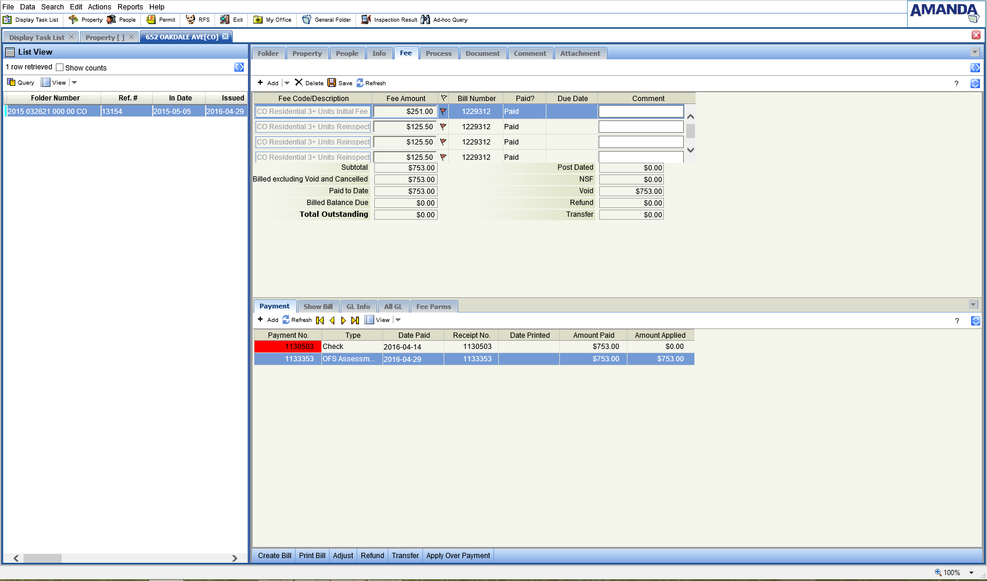
Task: Click the Create Bill button
Action: click(274, 556)
